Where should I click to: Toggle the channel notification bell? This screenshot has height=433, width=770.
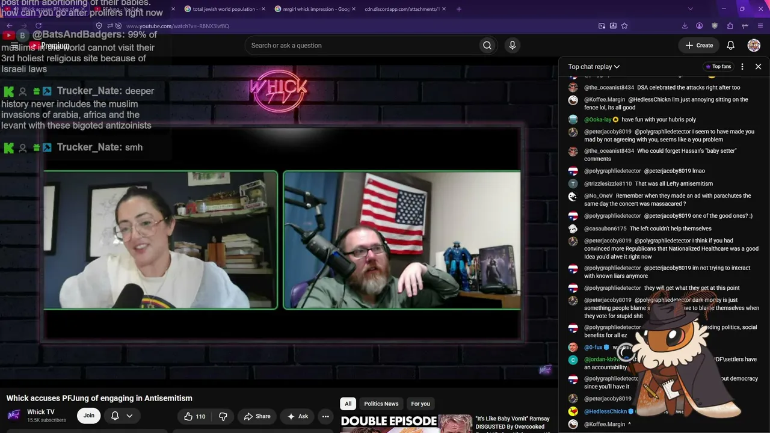pos(115,416)
